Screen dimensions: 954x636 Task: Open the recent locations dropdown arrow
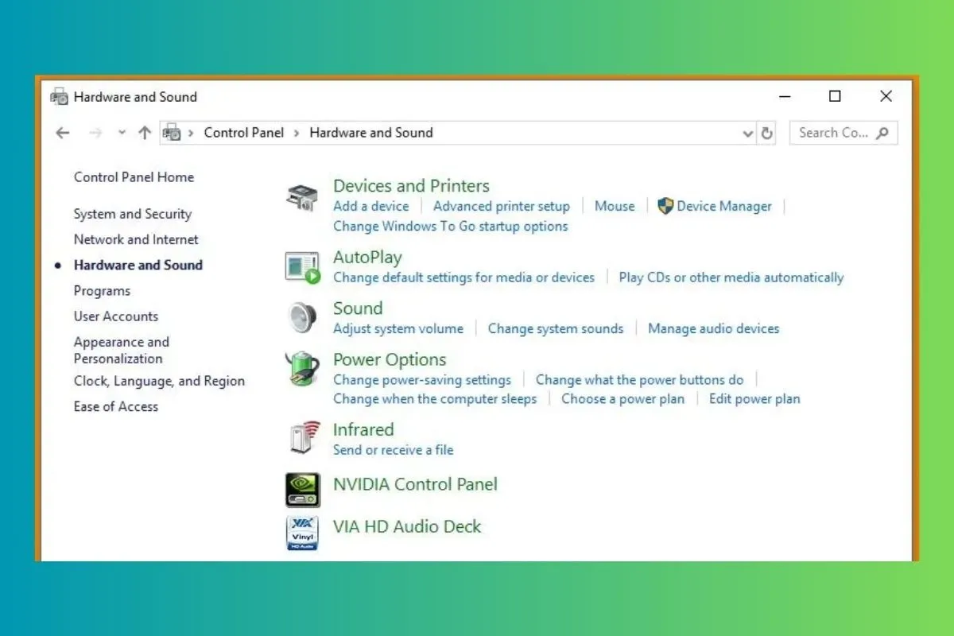122,134
